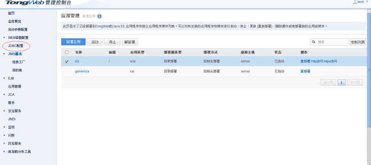This screenshot has width=371, height=165.
Task: Expand the 安全服务 tree arrow
Action: point(4,111)
